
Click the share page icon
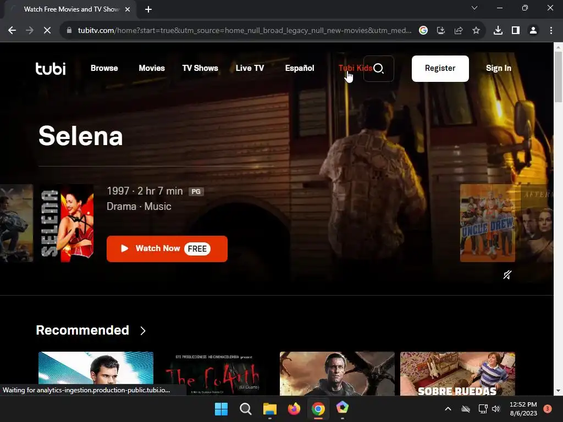click(459, 31)
